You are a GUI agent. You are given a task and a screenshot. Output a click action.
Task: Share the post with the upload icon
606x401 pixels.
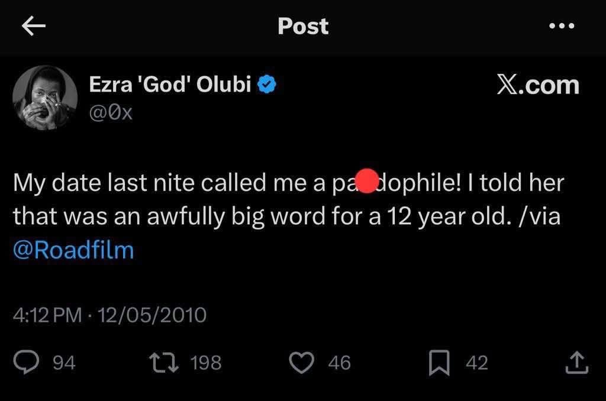pos(576,362)
